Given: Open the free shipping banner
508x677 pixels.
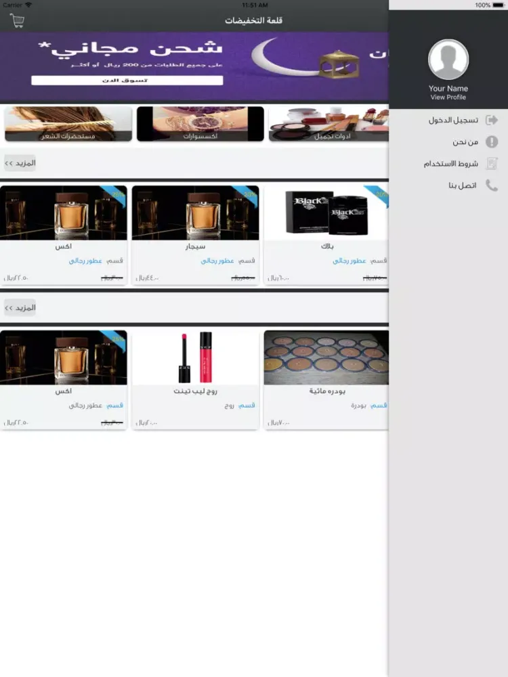Looking at the screenshot, I should coord(194,66).
